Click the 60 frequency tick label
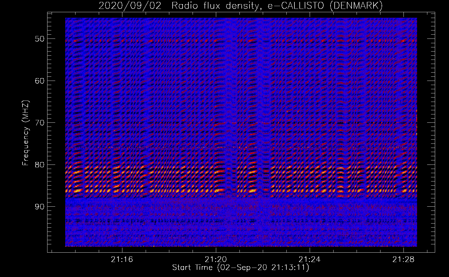Screen dimensions: 449x277 (x=40, y=81)
